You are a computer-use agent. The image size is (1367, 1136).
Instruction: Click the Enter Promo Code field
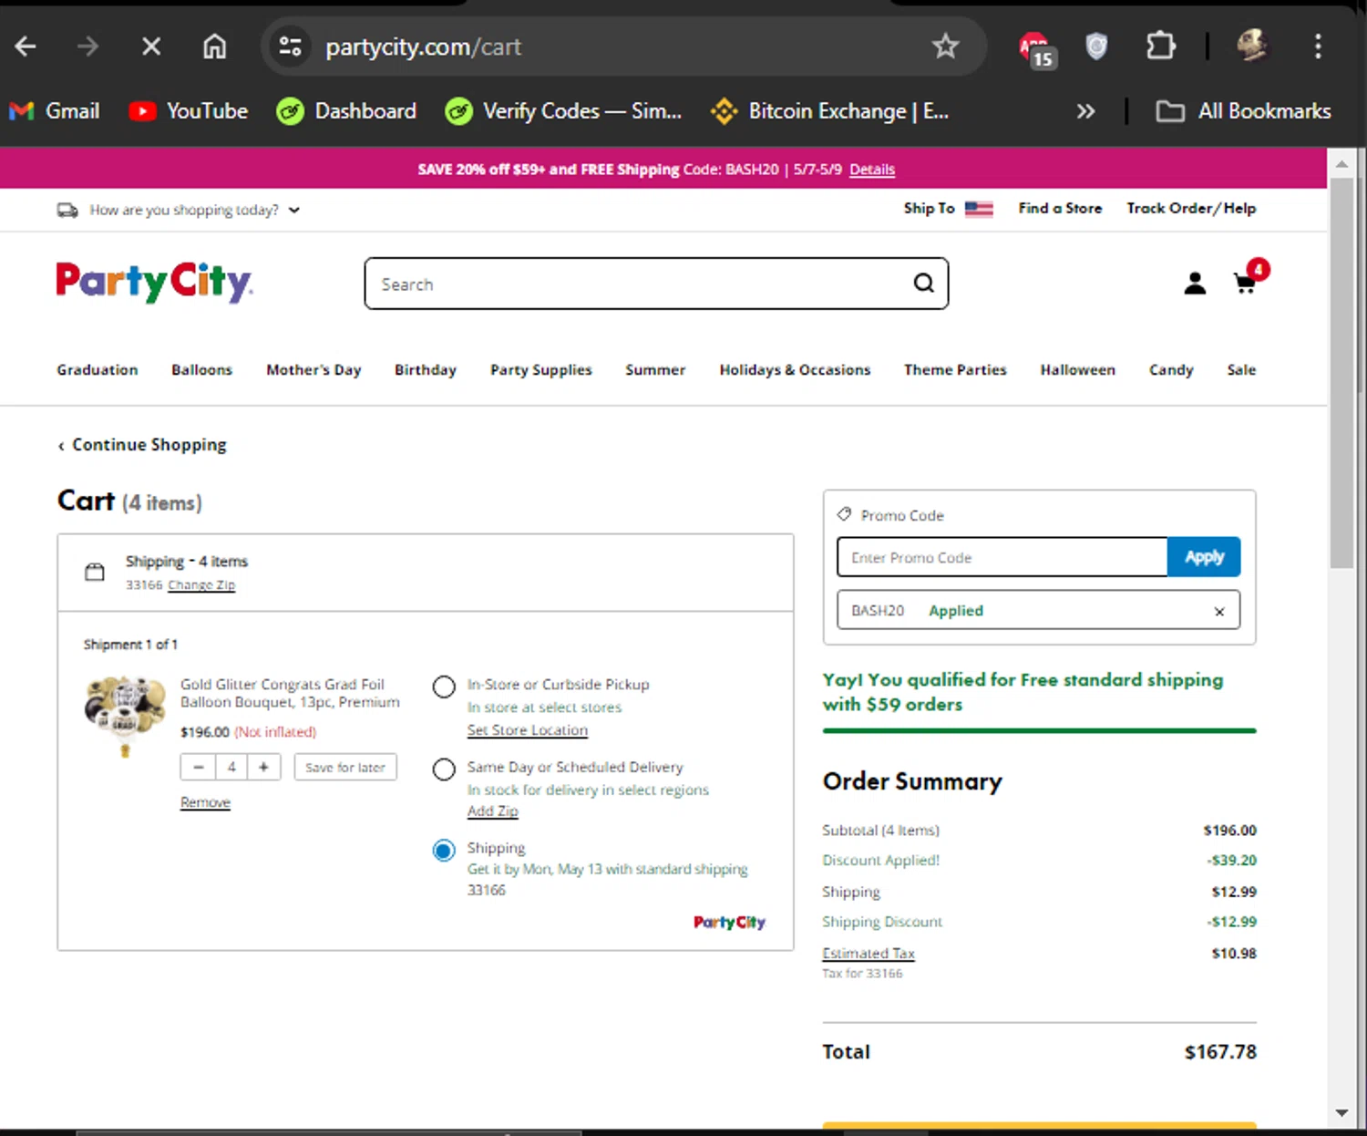(1002, 557)
